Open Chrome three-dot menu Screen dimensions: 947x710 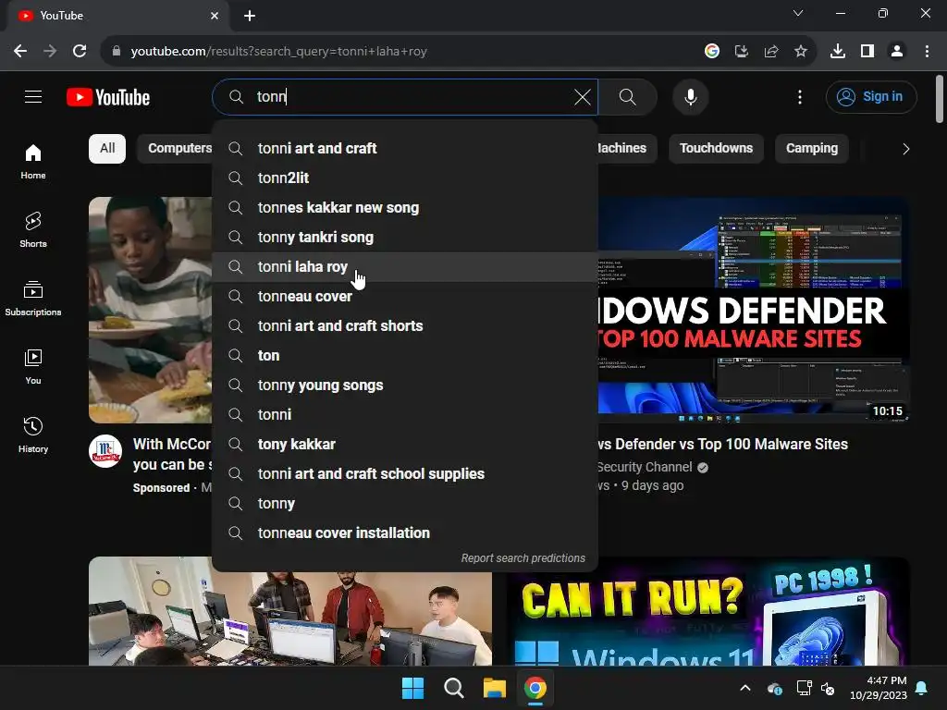(x=927, y=52)
